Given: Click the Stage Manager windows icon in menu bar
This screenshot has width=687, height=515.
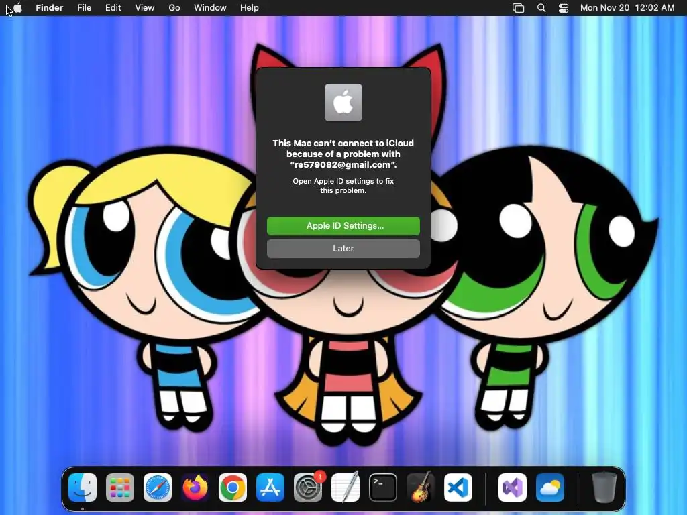Looking at the screenshot, I should click(519, 8).
